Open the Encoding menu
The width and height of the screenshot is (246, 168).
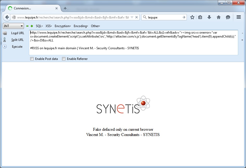coord(81,26)
